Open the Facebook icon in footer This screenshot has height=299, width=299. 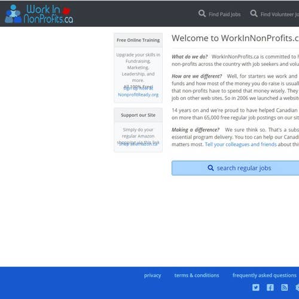coord(270,288)
